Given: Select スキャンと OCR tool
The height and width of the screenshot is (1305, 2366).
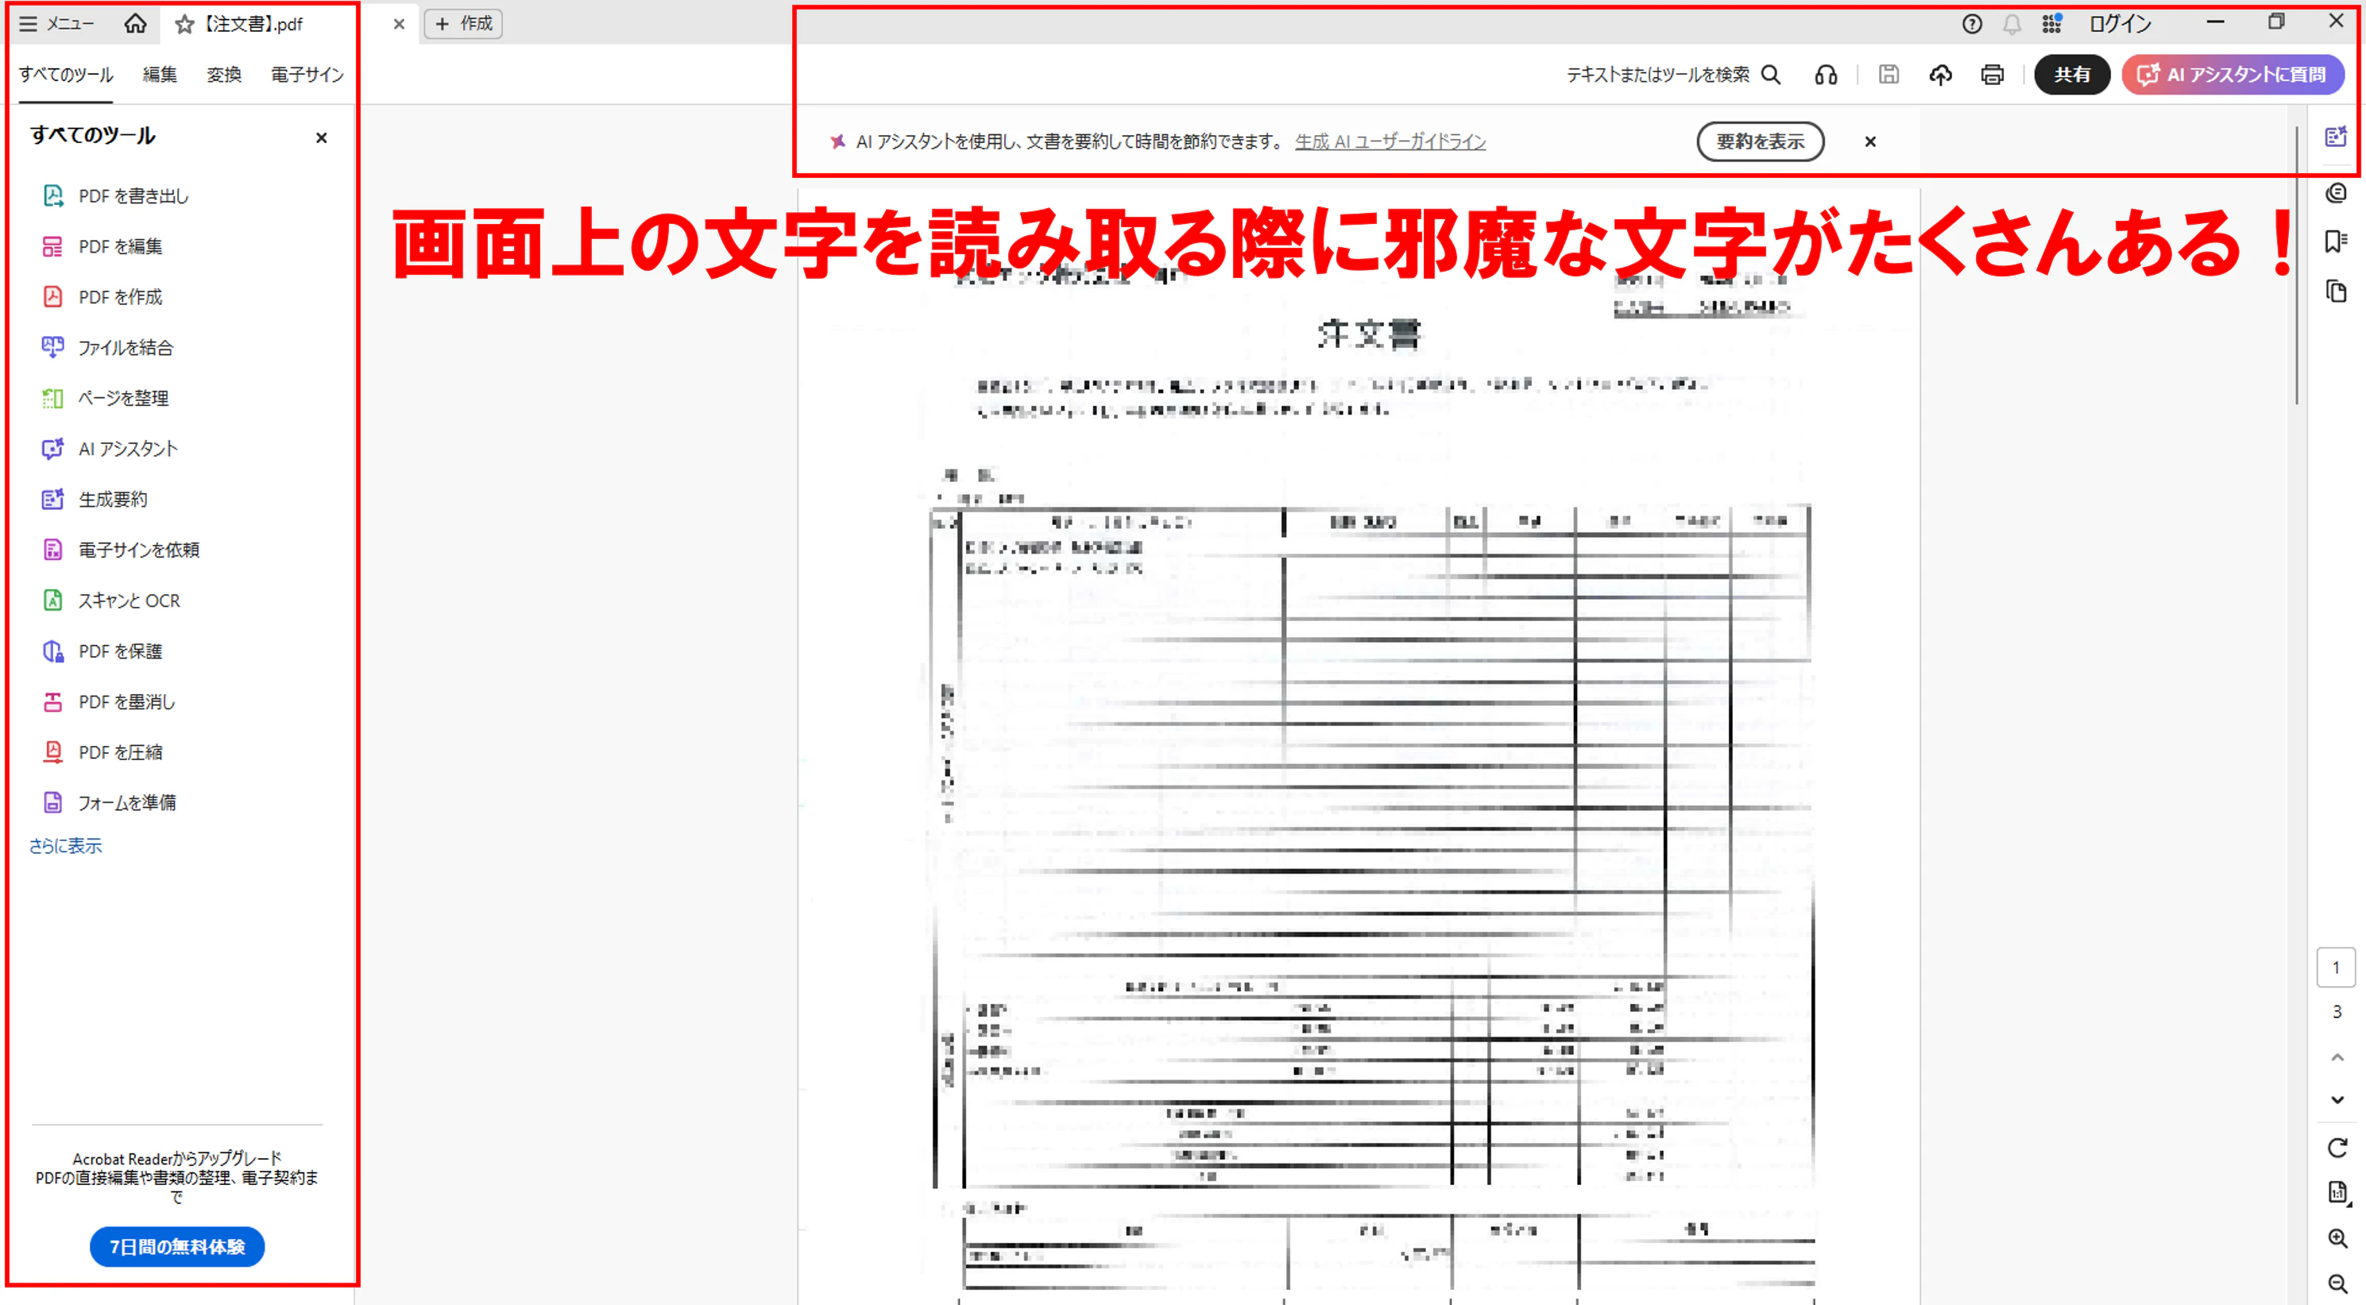Looking at the screenshot, I should [x=111, y=600].
